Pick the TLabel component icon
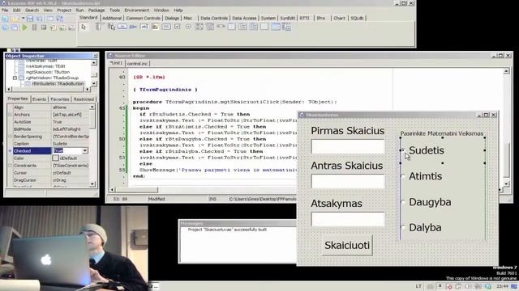 tap(133, 27)
